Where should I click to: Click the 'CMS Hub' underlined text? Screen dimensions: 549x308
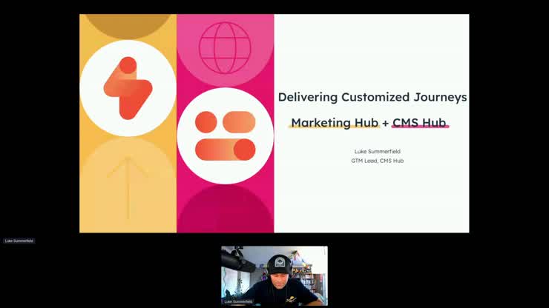[x=419, y=122]
